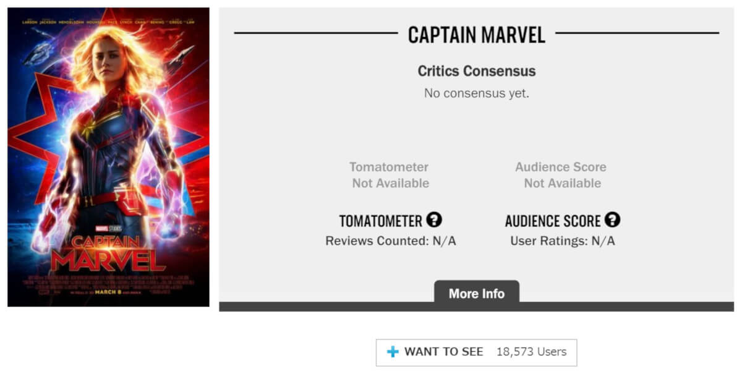Click the Reviews Counted: N/A text
The height and width of the screenshot is (371, 742).
[391, 241]
